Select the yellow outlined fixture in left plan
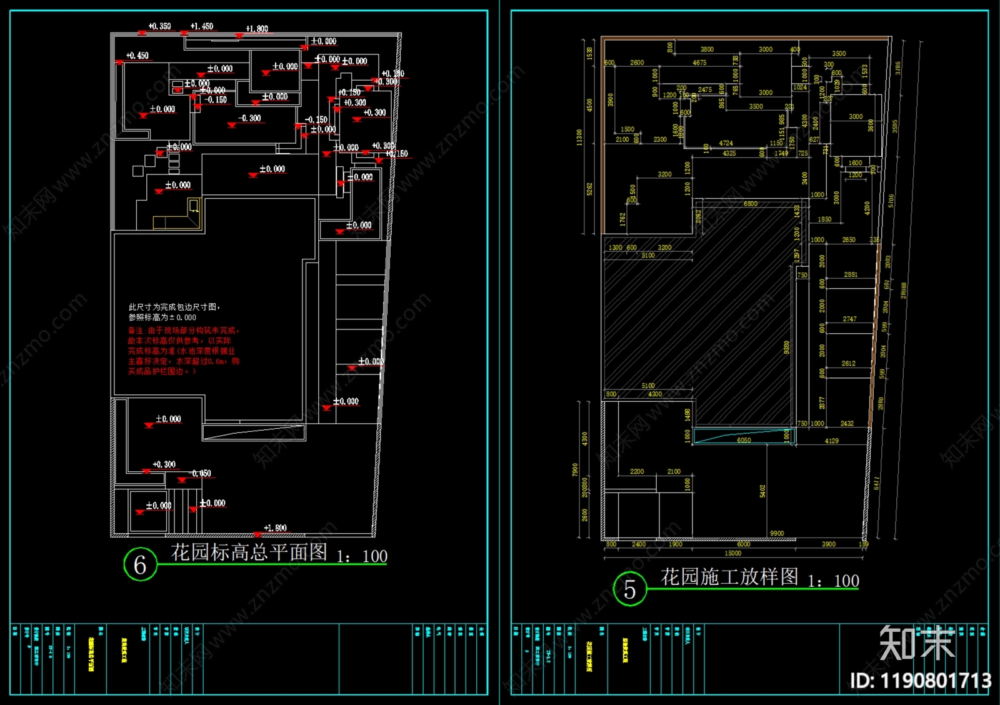 (177, 214)
